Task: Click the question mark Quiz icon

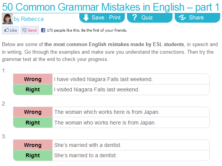Action: [x=134, y=18]
